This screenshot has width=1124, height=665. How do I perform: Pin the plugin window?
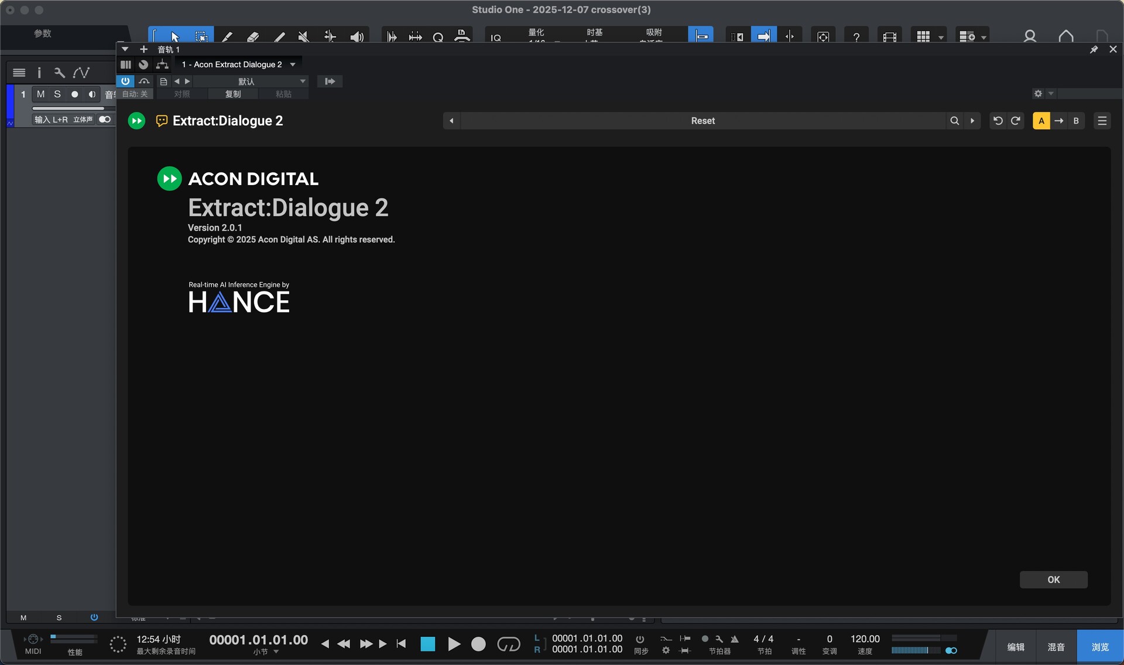(1094, 50)
